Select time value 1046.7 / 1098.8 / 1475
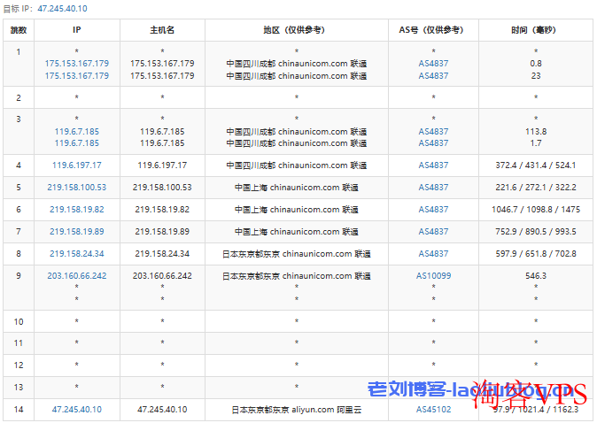This screenshot has height=423, width=597. click(536, 209)
